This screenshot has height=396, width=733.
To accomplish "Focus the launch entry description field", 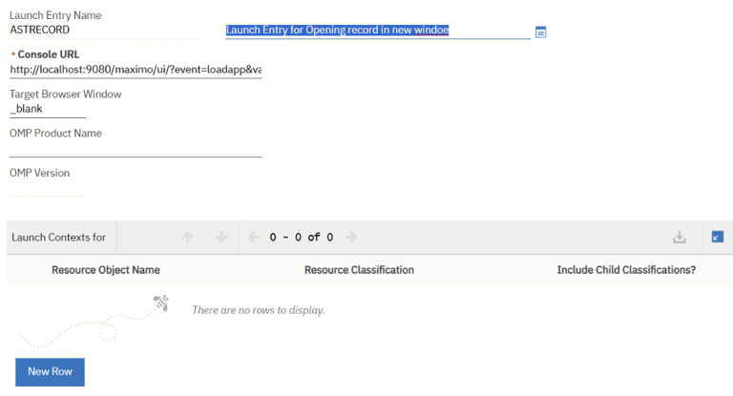I will pos(378,31).
